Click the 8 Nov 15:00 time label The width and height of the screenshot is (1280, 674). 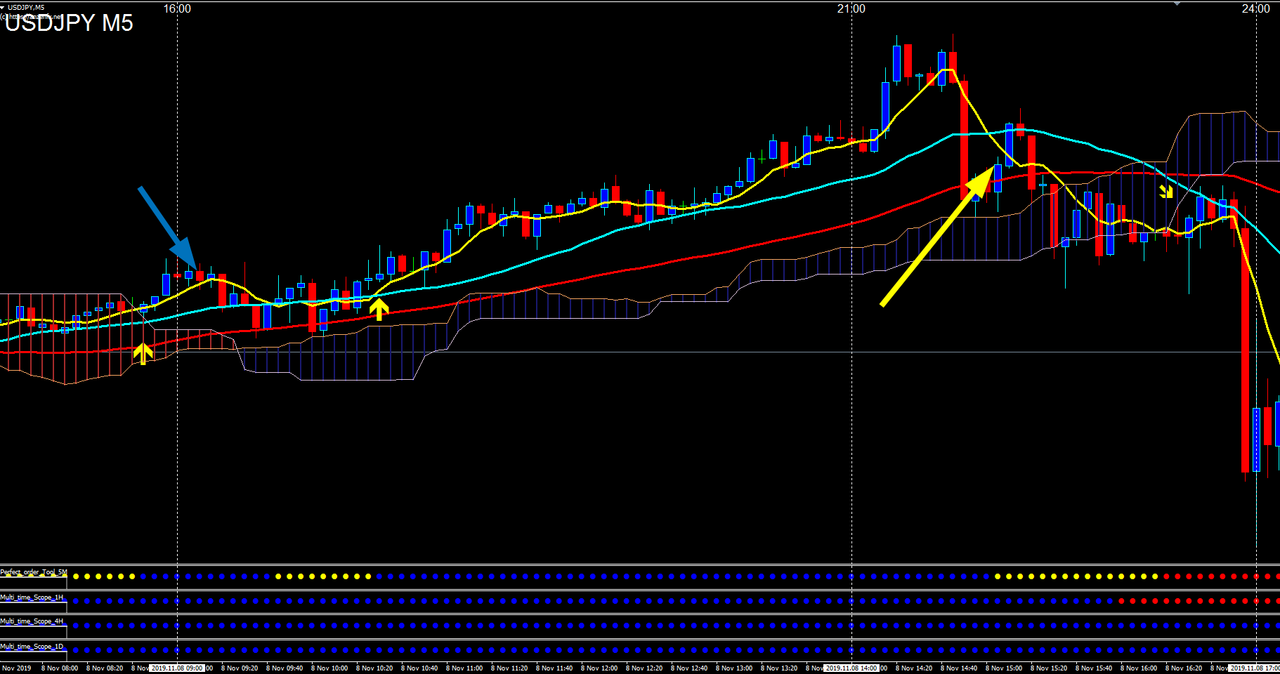point(1004,668)
